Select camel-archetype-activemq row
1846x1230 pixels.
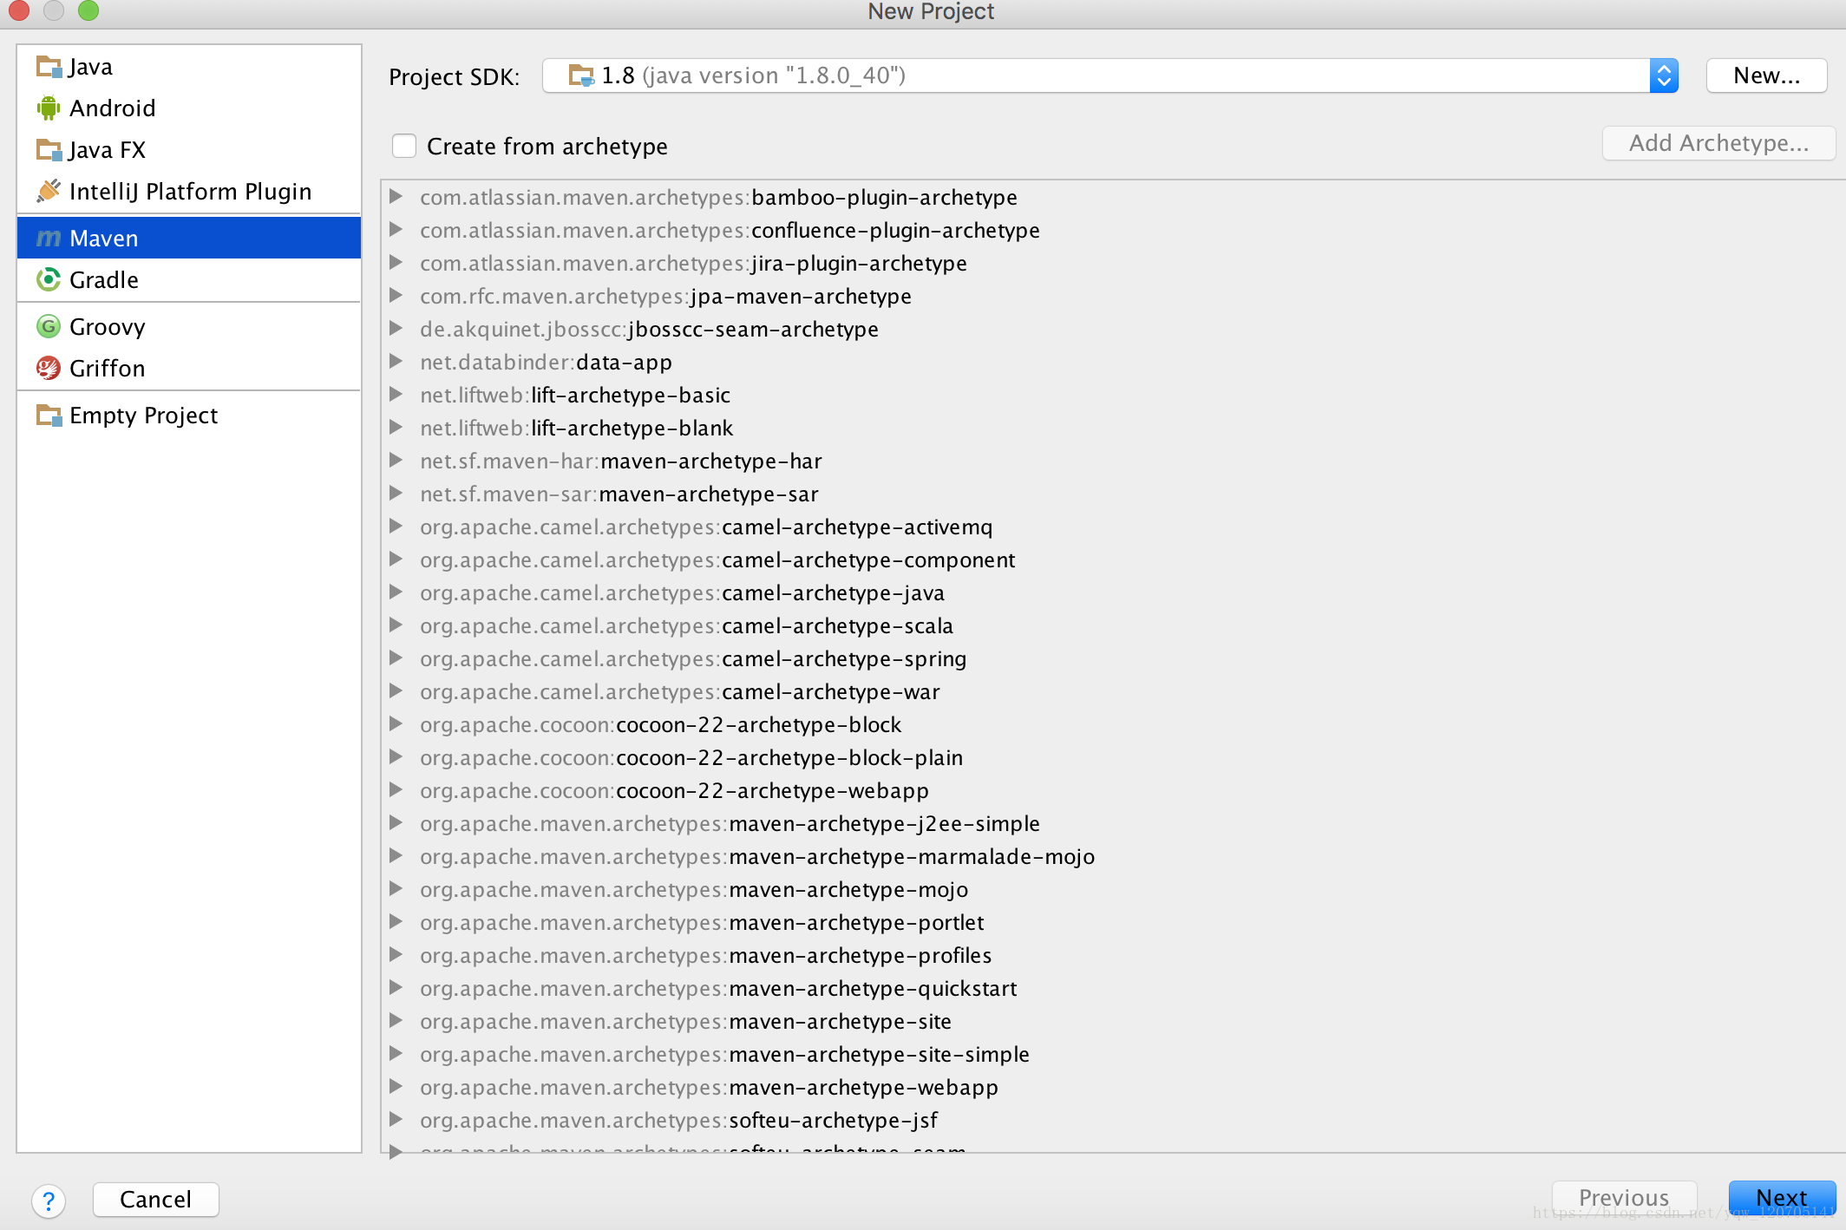(x=1112, y=527)
